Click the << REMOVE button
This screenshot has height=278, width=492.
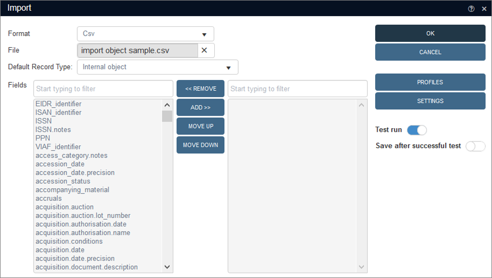coord(200,89)
